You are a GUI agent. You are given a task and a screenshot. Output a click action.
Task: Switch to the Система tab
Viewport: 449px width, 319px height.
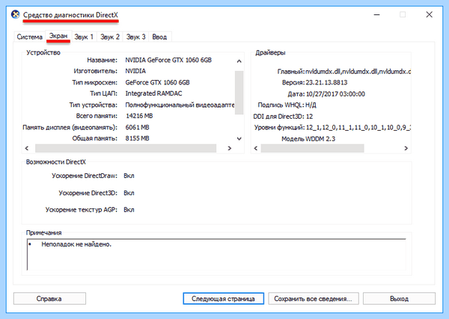point(29,37)
